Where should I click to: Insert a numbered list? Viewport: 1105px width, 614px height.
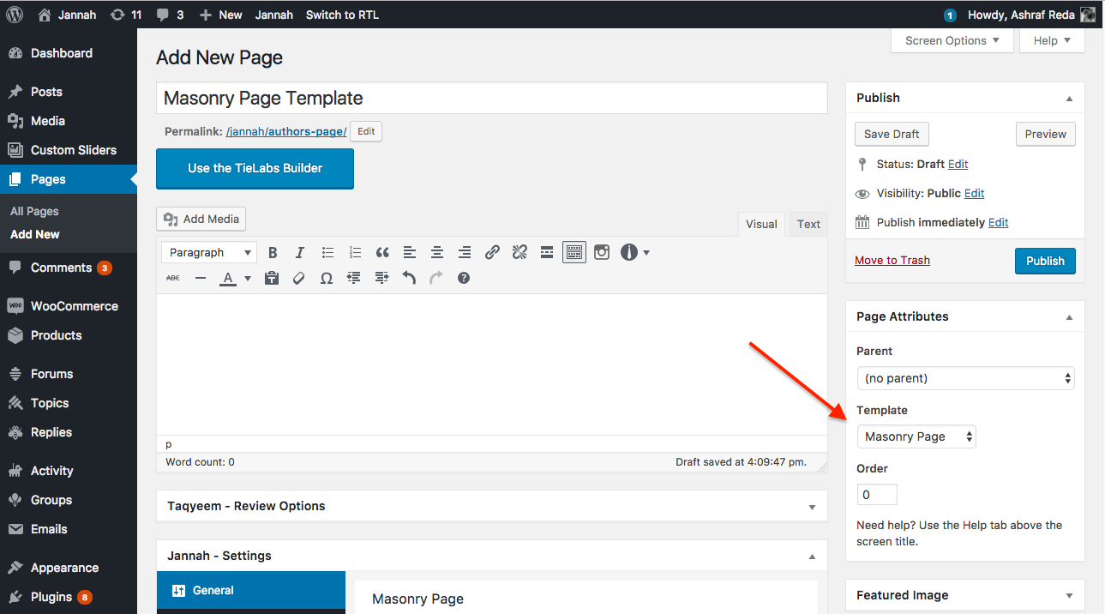[355, 252]
